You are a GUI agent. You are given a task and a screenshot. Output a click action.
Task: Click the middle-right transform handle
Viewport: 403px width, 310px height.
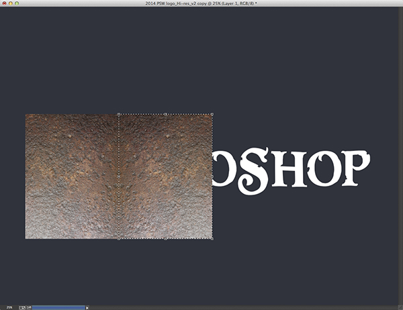coord(212,176)
